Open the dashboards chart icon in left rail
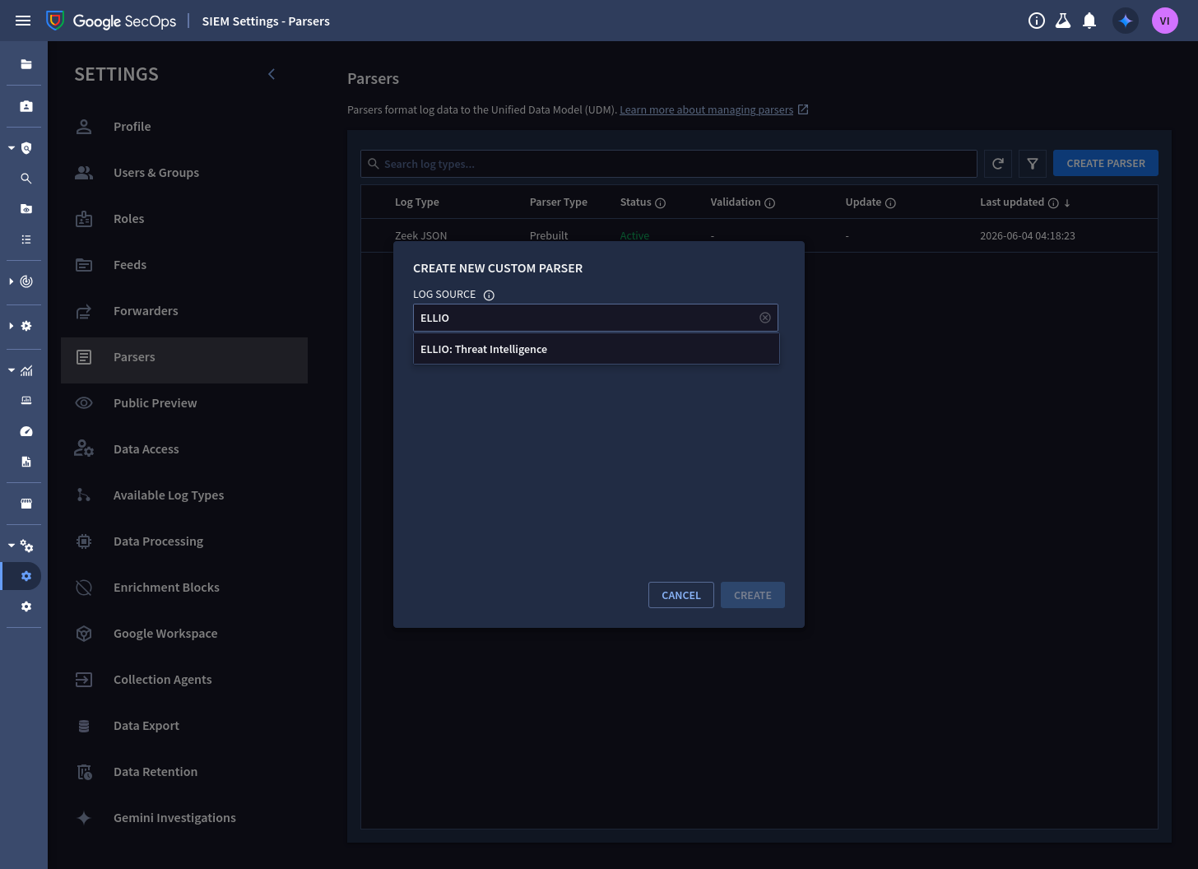The width and height of the screenshot is (1198, 869). tap(26, 370)
